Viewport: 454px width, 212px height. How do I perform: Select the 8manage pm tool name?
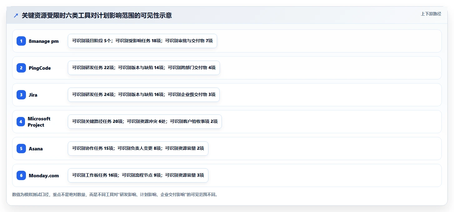(x=44, y=41)
